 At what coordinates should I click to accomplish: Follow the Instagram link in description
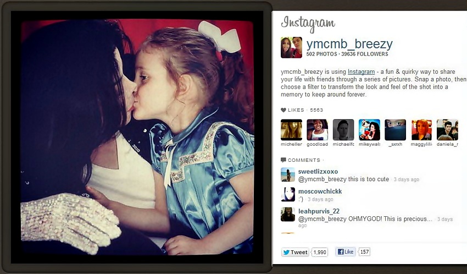362,72
